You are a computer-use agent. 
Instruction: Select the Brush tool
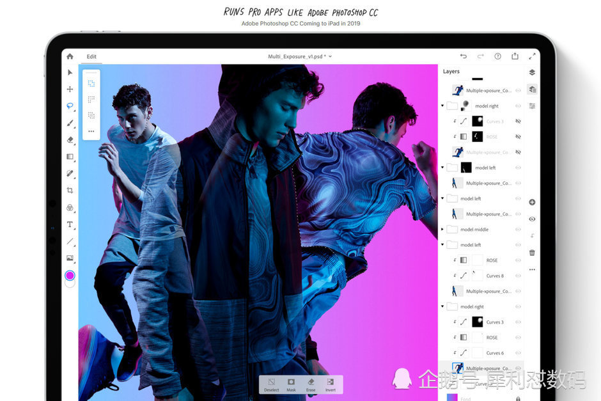tap(70, 123)
